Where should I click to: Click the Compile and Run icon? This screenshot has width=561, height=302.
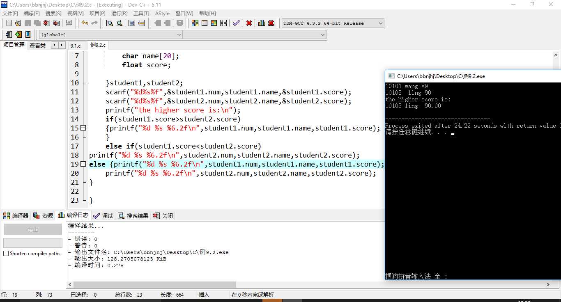click(x=214, y=23)
